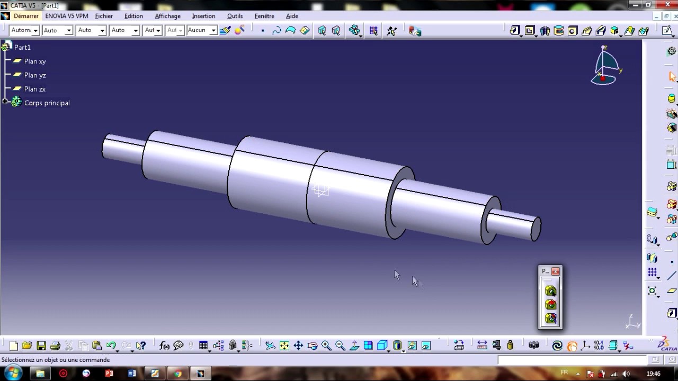Open the Isometric view cube dropdown arrow

tap(389, 350)
